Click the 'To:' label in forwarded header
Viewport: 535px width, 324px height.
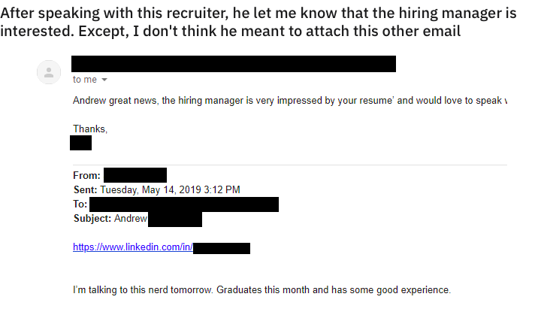coord(80,204)
